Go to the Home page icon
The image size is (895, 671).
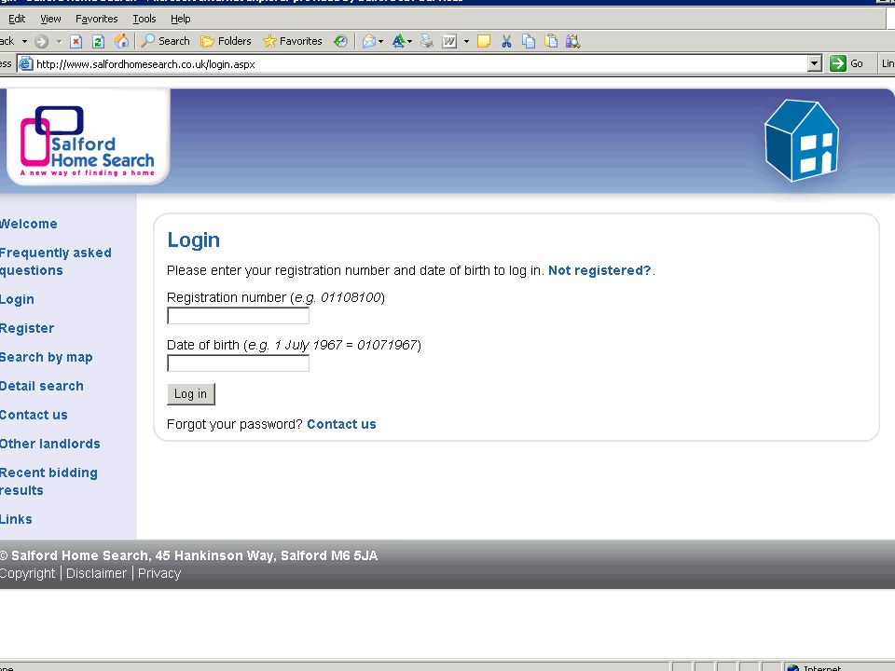click(121, 41)
